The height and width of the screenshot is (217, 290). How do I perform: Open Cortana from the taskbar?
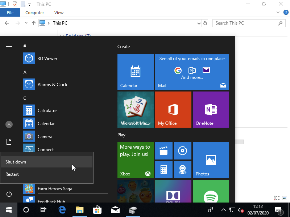[x=26, y=210]
